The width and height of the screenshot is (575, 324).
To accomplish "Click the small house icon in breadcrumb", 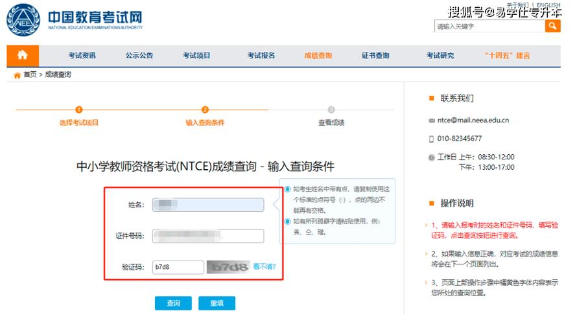I will pos(17,75).
